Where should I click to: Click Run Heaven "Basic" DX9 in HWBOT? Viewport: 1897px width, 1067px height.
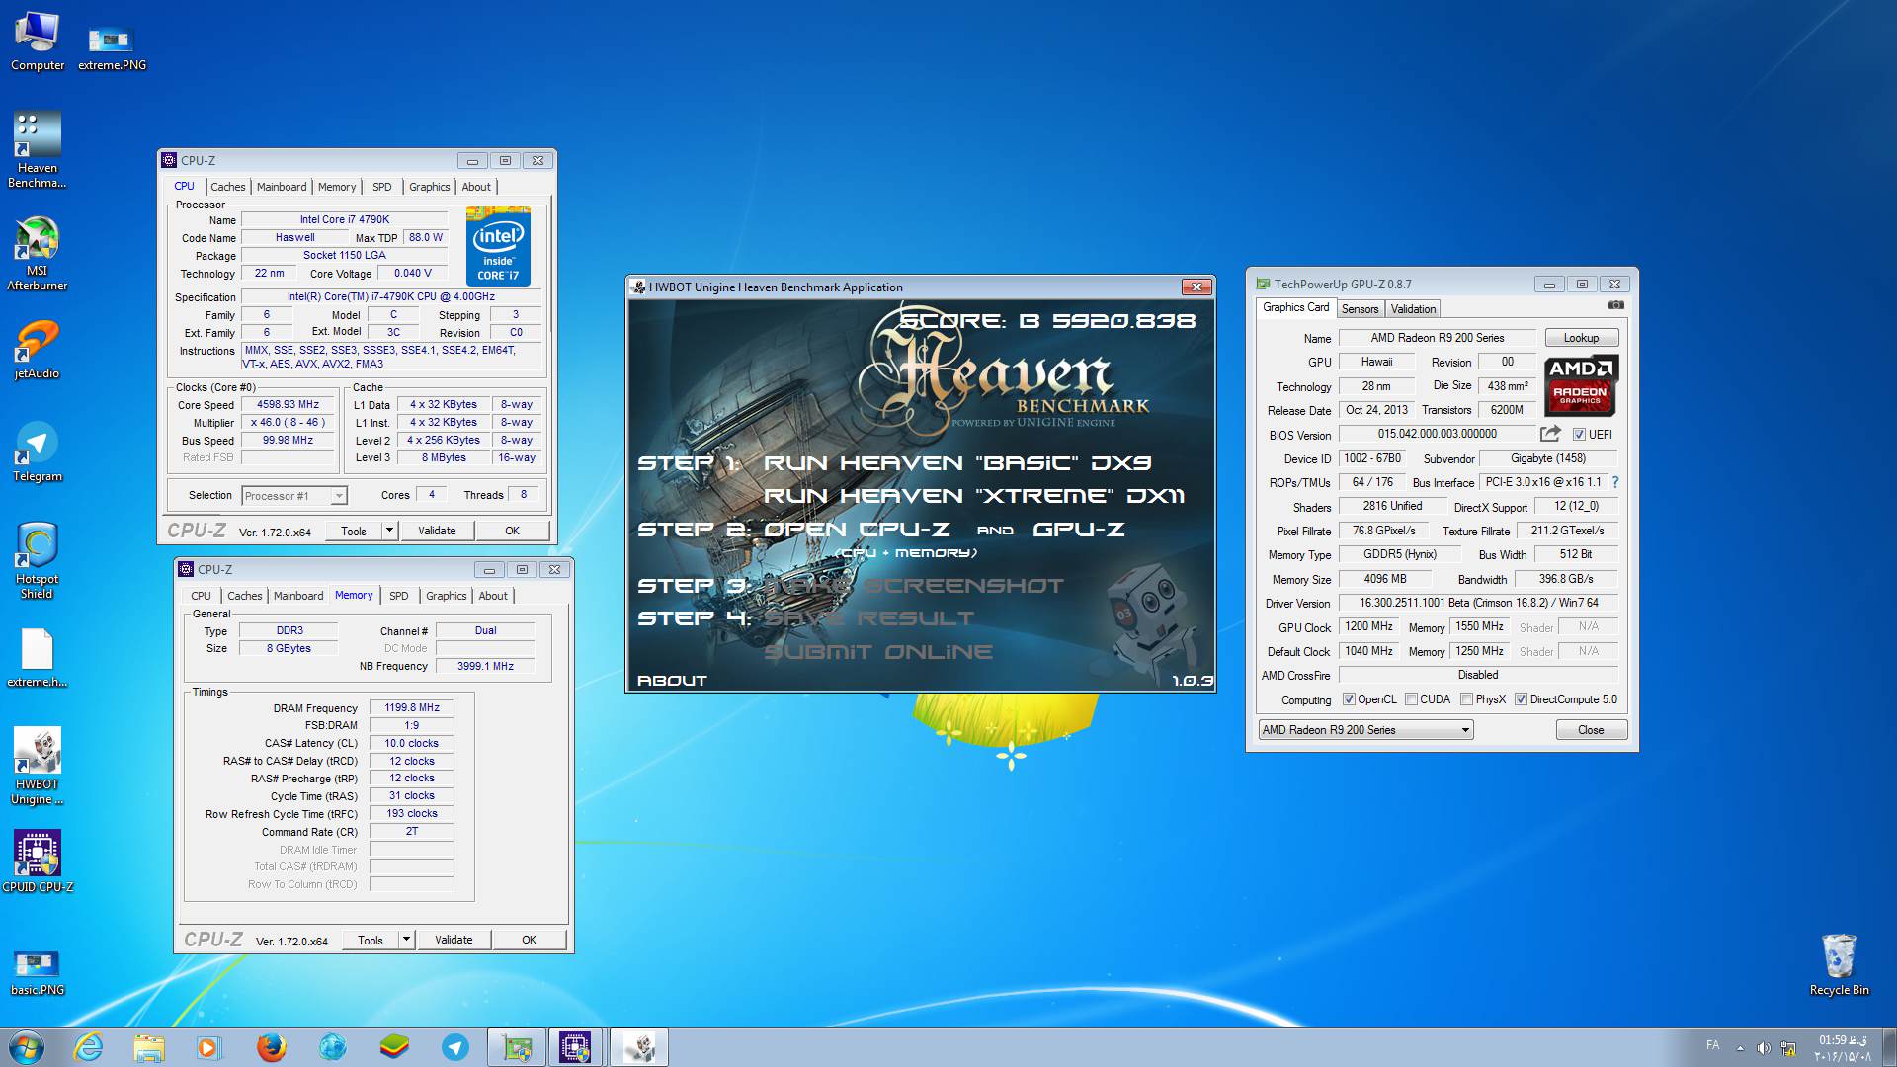[x=956, y=463]
